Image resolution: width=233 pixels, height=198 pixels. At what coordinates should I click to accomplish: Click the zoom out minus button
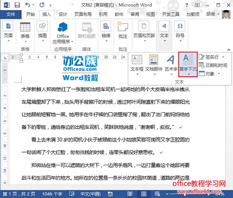[x=167, y=194]
